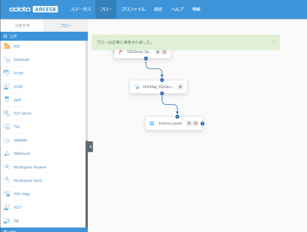Viewport: 307px width, 232px height.
Task: Click the Workspace Receive connector icon
Action: click(7, 167)
